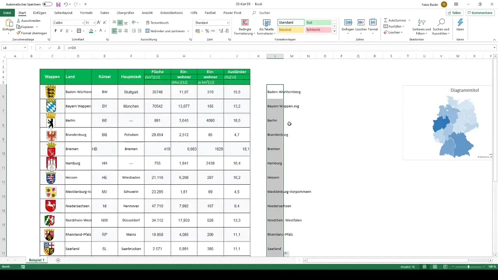
Task: Toggle Textumbruch wrap text
Action: click(157, 23)
